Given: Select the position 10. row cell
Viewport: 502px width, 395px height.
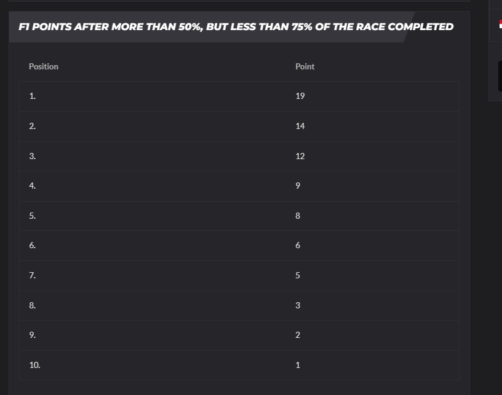Looking at the screenshot, I should (x=34, y=365).
